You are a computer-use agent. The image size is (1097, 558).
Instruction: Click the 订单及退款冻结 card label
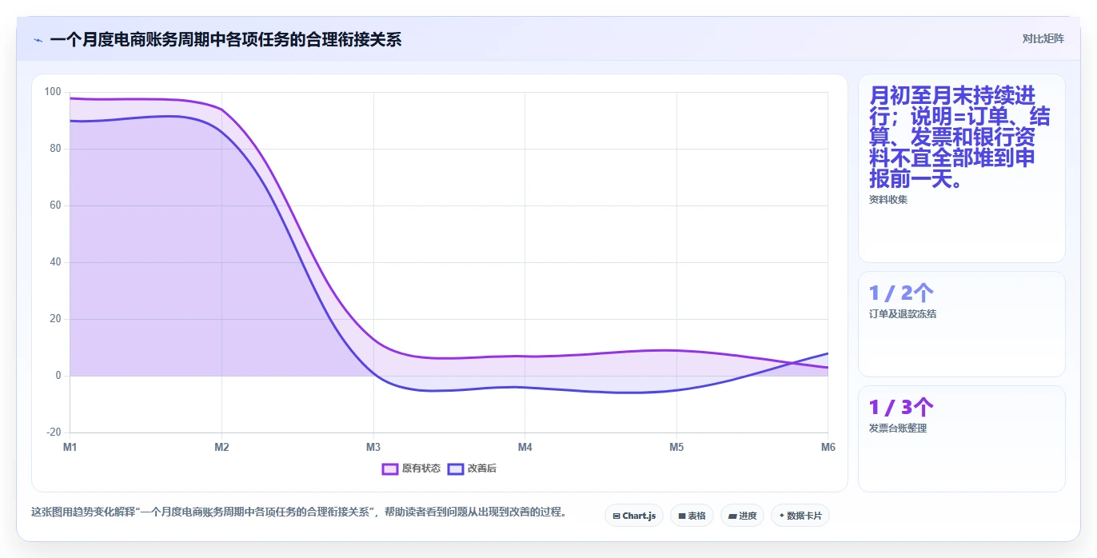coord(903,314)
